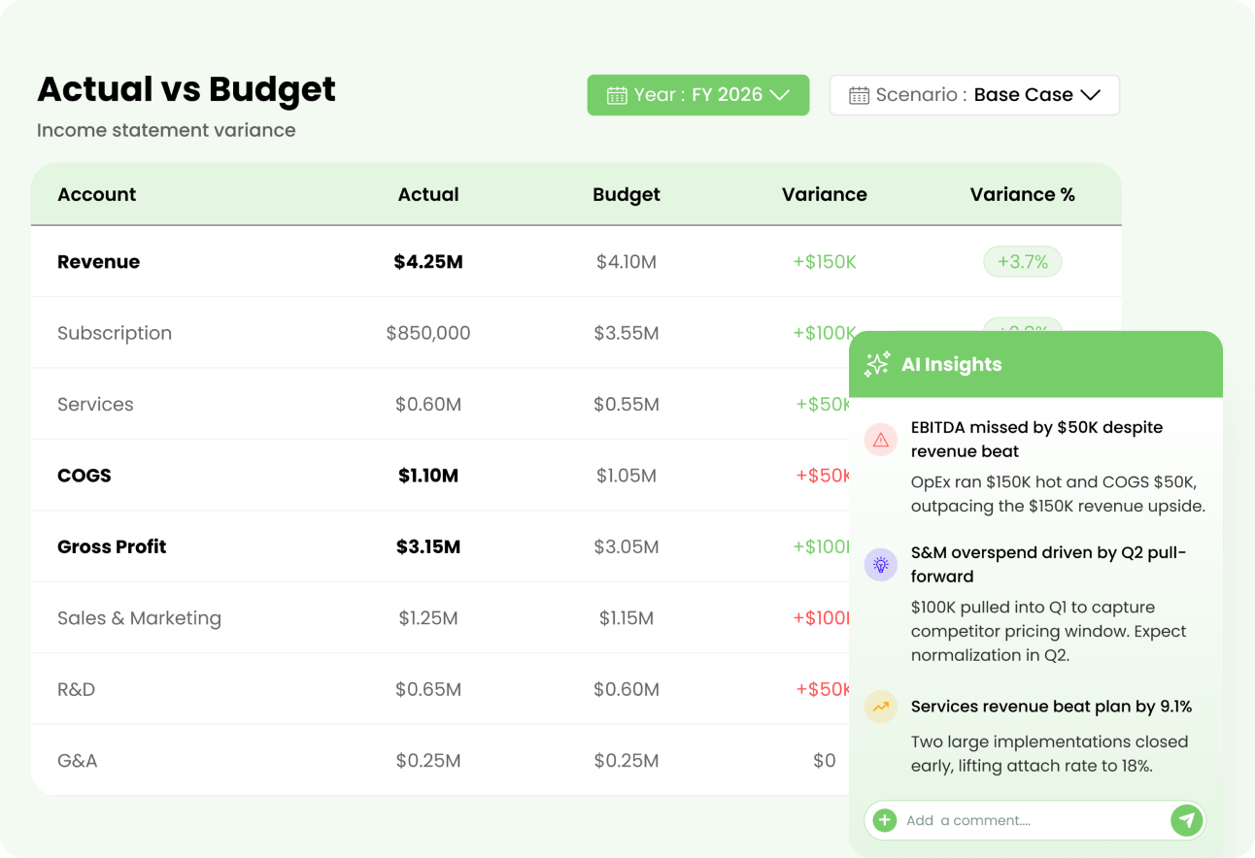Image resolution: width=1255 pixels, height=858 pixels.
Task: Click the red warning triangle icon
Action: point(881,440)
